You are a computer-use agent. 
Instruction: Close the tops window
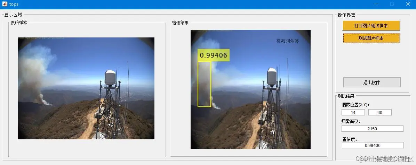[x=408, y=4]
